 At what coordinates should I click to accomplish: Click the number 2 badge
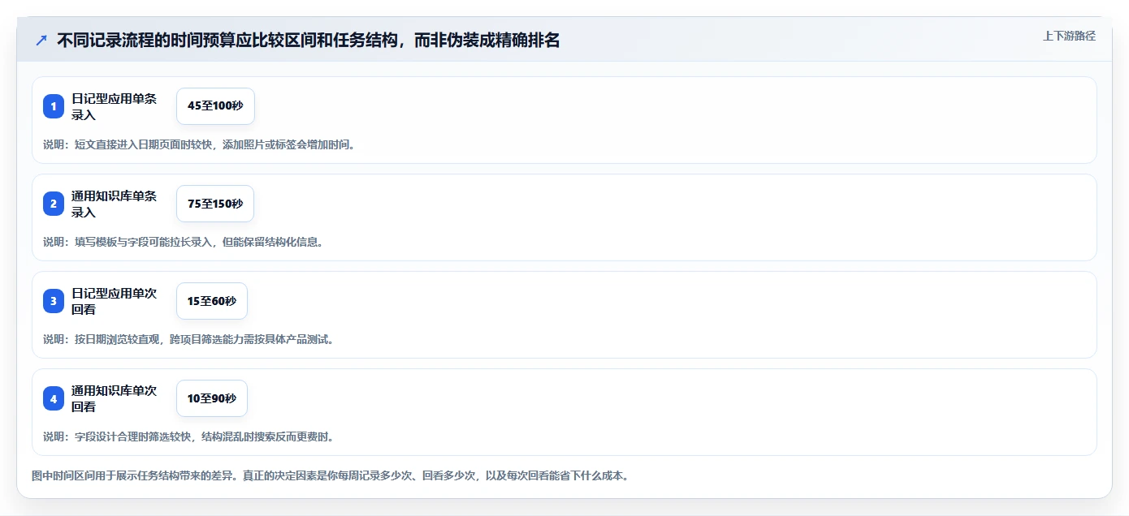tap(54, 204)
